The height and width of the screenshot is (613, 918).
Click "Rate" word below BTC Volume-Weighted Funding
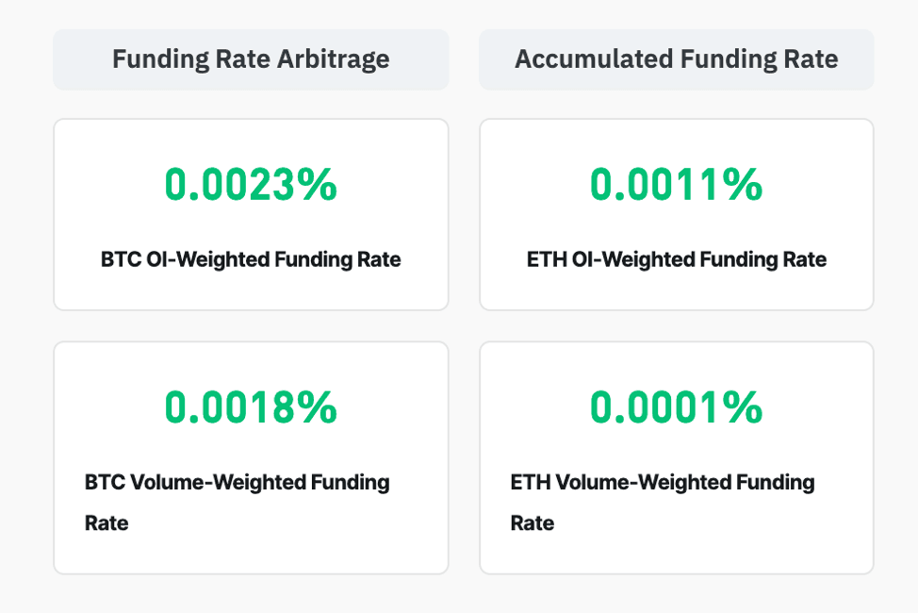point(107,523)
